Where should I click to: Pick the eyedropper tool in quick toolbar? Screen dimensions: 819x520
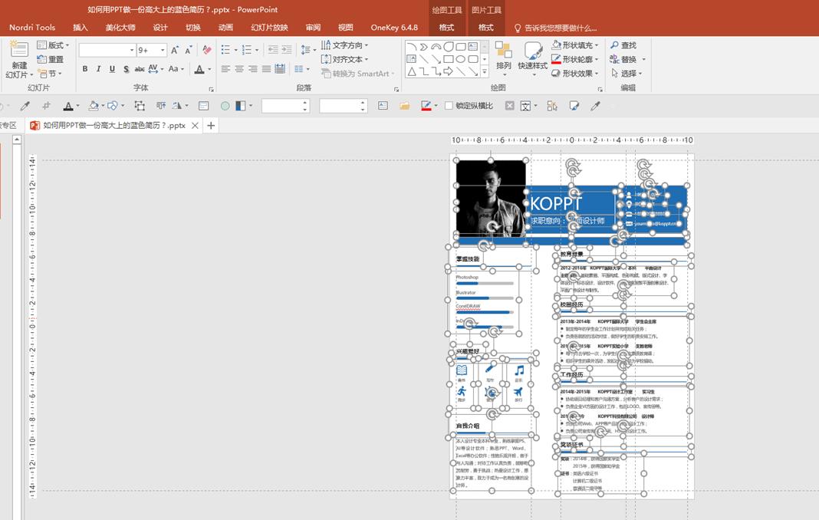[25, 106]
